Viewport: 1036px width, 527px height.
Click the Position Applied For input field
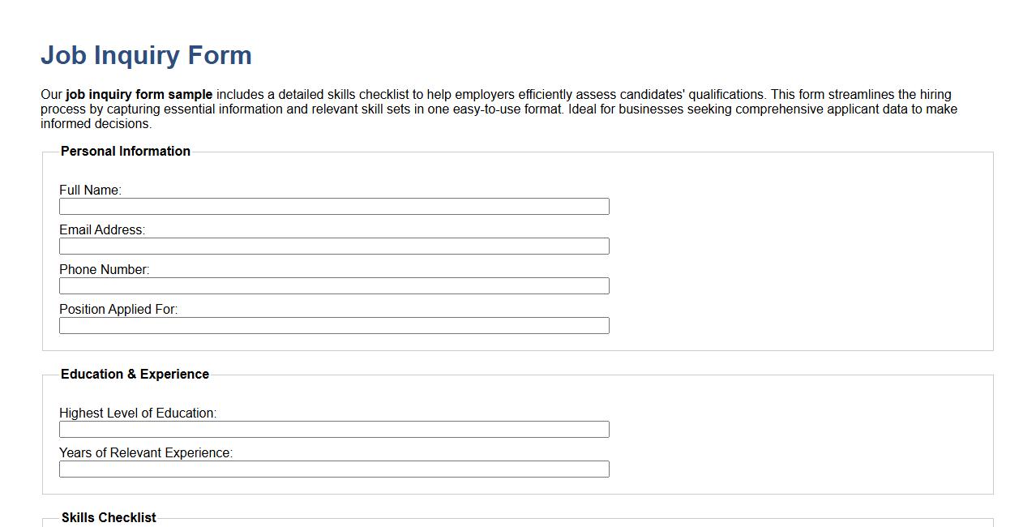tap(333, 325)
